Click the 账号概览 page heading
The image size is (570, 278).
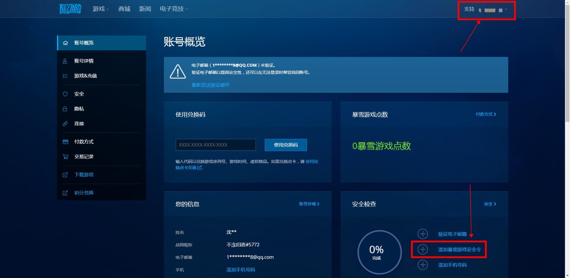point(185,42)
